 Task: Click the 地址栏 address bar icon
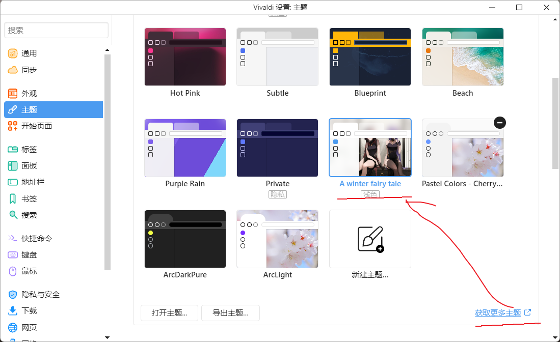[13, 182]
